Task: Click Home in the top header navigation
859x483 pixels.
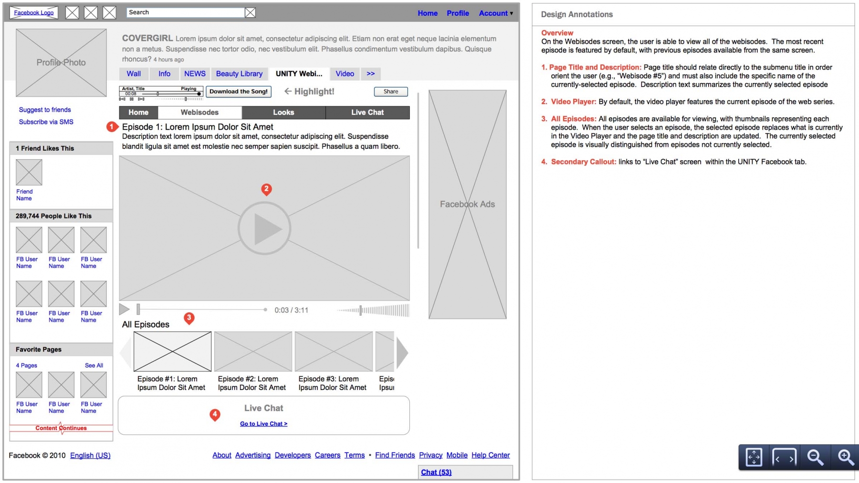Action: click(428, 13)
